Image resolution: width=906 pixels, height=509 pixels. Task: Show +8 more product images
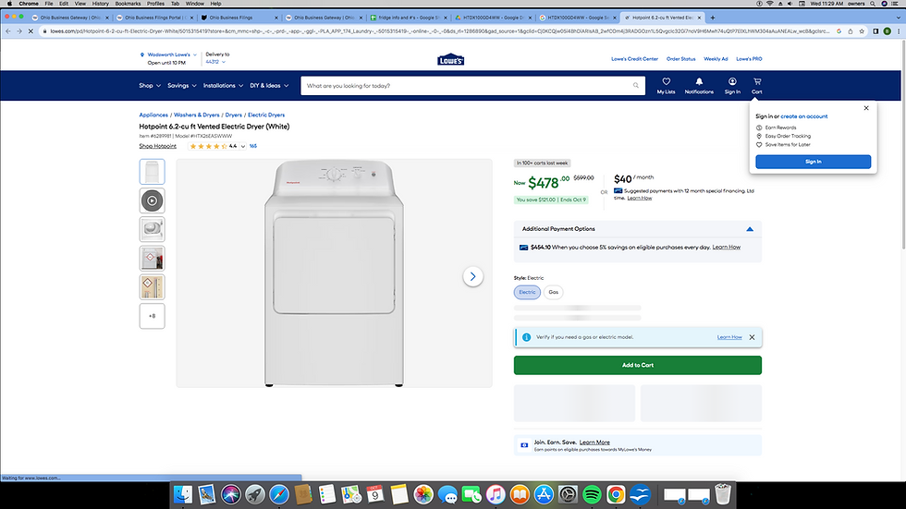pos(152,316)
